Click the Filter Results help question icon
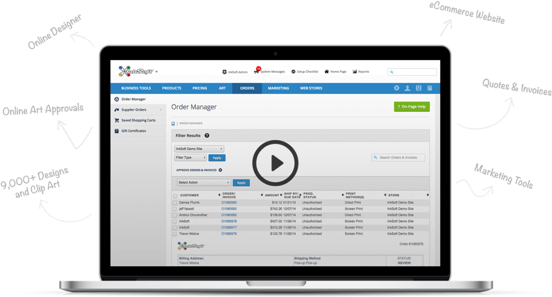 click(x=207, y=135)
